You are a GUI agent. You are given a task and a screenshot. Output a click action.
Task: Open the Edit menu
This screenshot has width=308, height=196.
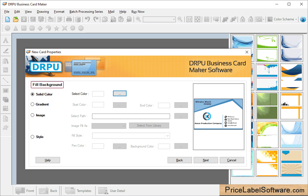point(17,12)
